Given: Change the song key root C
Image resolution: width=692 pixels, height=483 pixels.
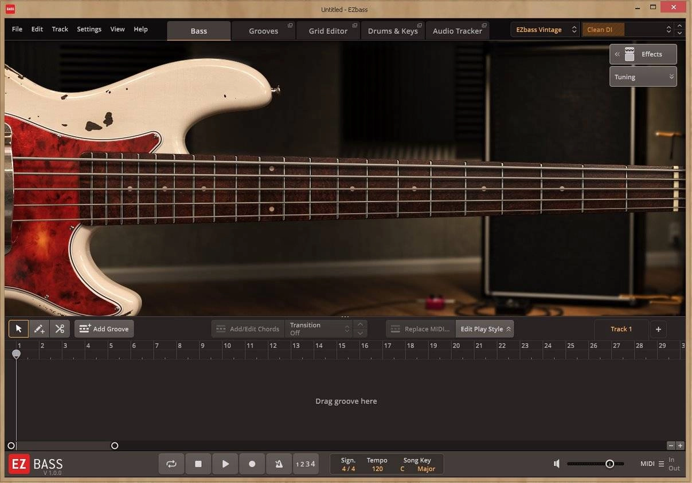Looking at the screenshot, I should (x=402, y=469).
